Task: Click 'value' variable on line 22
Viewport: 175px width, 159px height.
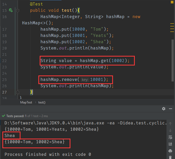Action: click(x=65, y=61)
